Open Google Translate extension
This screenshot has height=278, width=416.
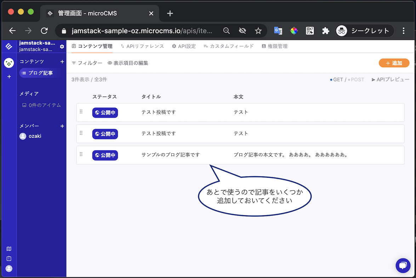point(278,31)
